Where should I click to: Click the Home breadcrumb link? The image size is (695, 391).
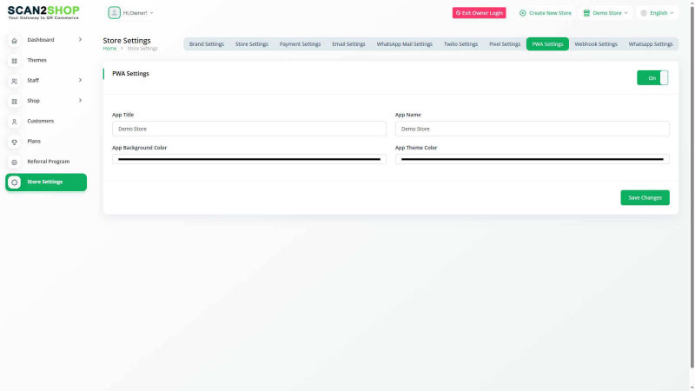[x=109, y=49]
